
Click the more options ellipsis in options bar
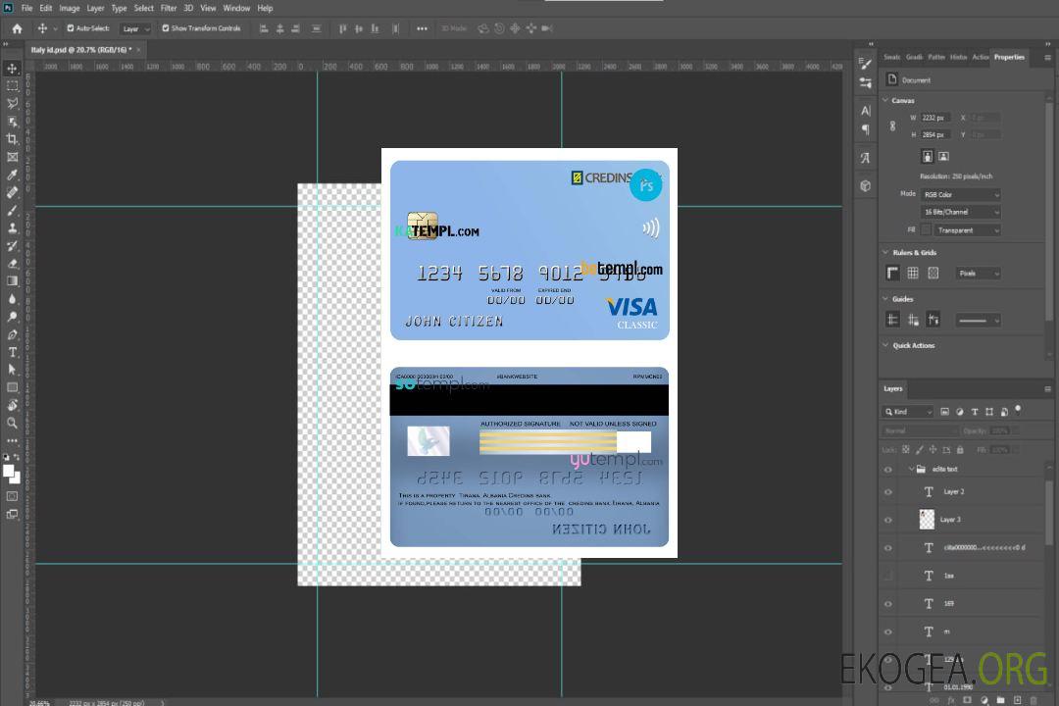coord(422,28)
